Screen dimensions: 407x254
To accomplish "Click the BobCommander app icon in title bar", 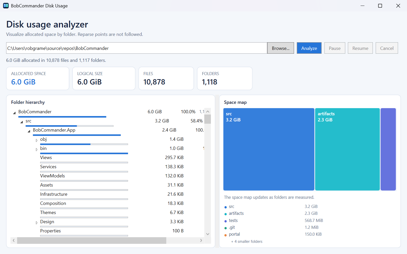I will (6, 6).
